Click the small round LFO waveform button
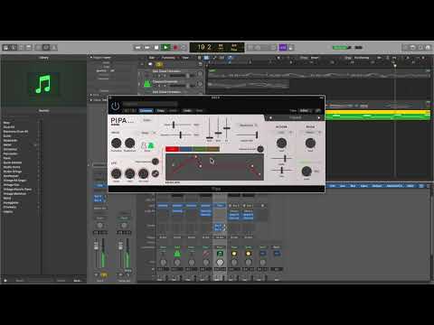Screen dimensions: 434x325 click(156, 173)
